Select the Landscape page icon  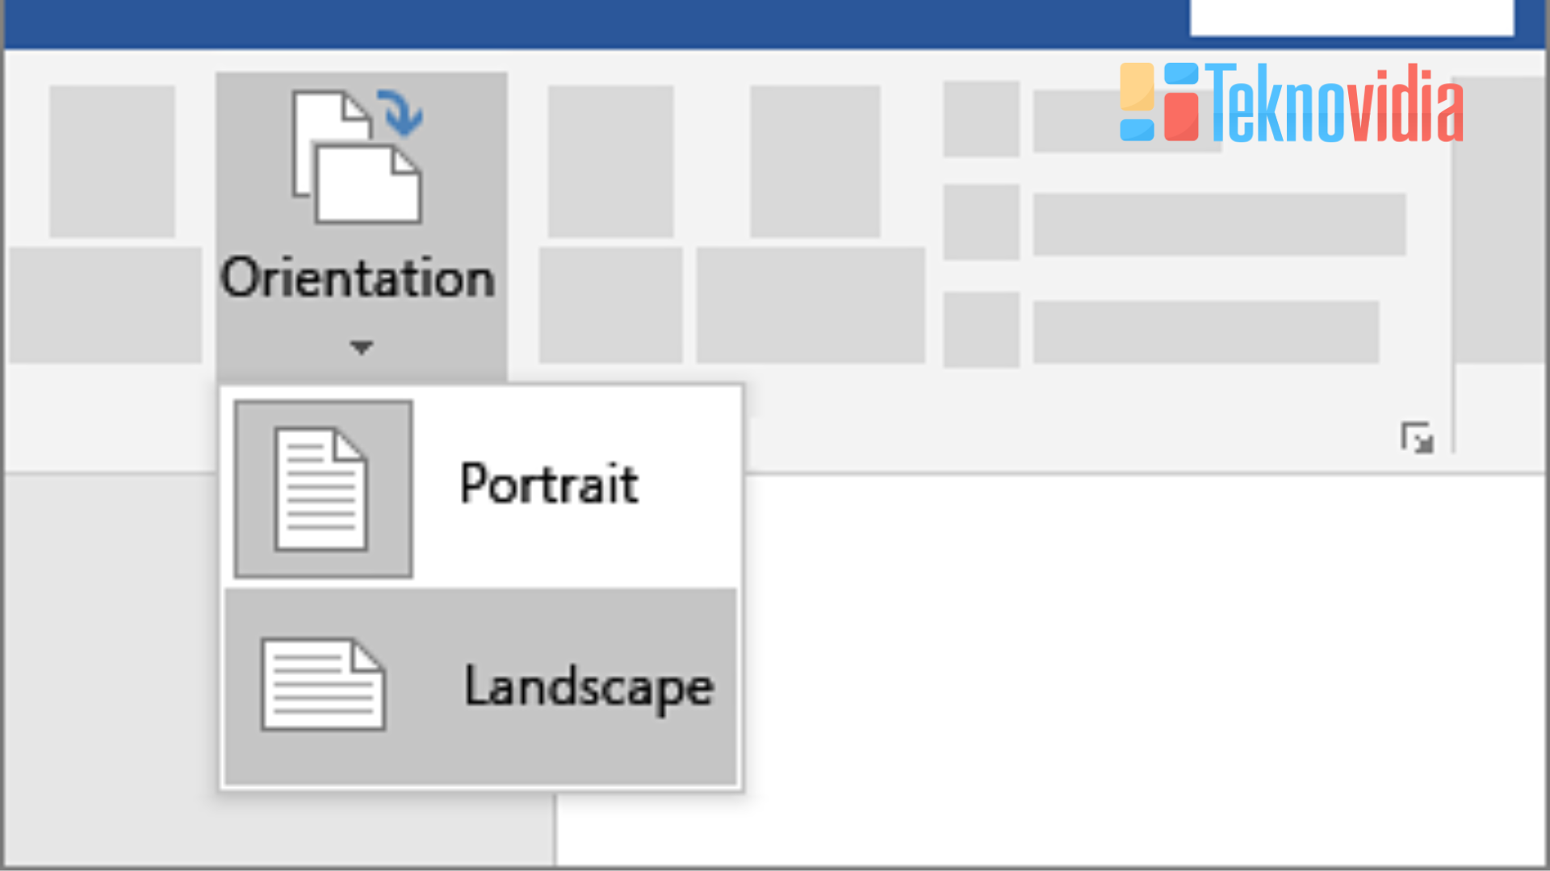click(x=321, y=684)
